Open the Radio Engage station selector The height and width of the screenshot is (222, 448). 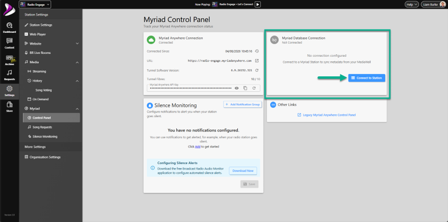pos(35,4)
